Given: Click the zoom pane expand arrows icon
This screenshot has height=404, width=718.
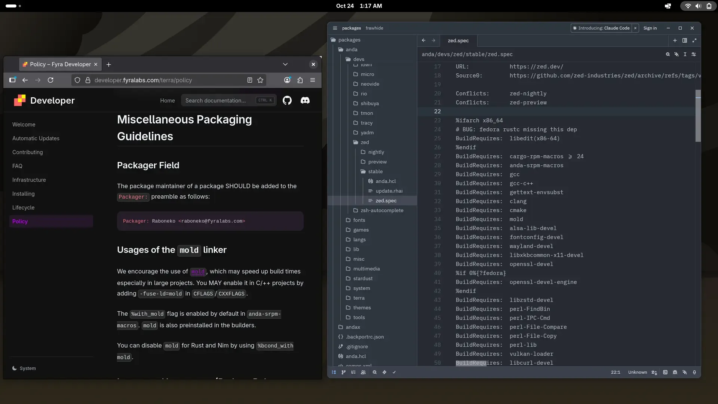Looking at the screenshot, I should click(x=694, y=40).
